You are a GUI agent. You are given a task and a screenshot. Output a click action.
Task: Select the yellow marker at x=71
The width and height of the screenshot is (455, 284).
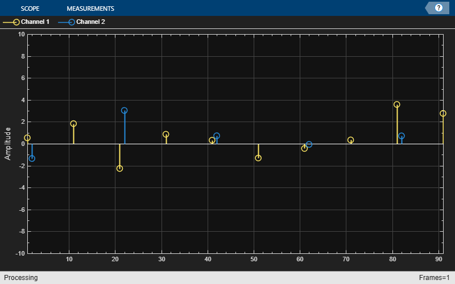351,140
